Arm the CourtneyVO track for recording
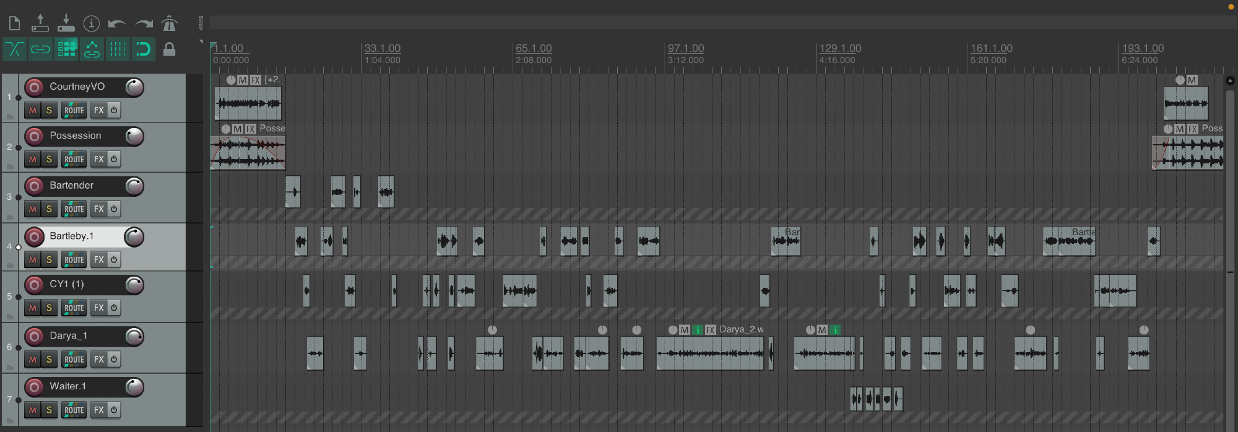This screenshot has width=1238, height=432. [35, 87]
